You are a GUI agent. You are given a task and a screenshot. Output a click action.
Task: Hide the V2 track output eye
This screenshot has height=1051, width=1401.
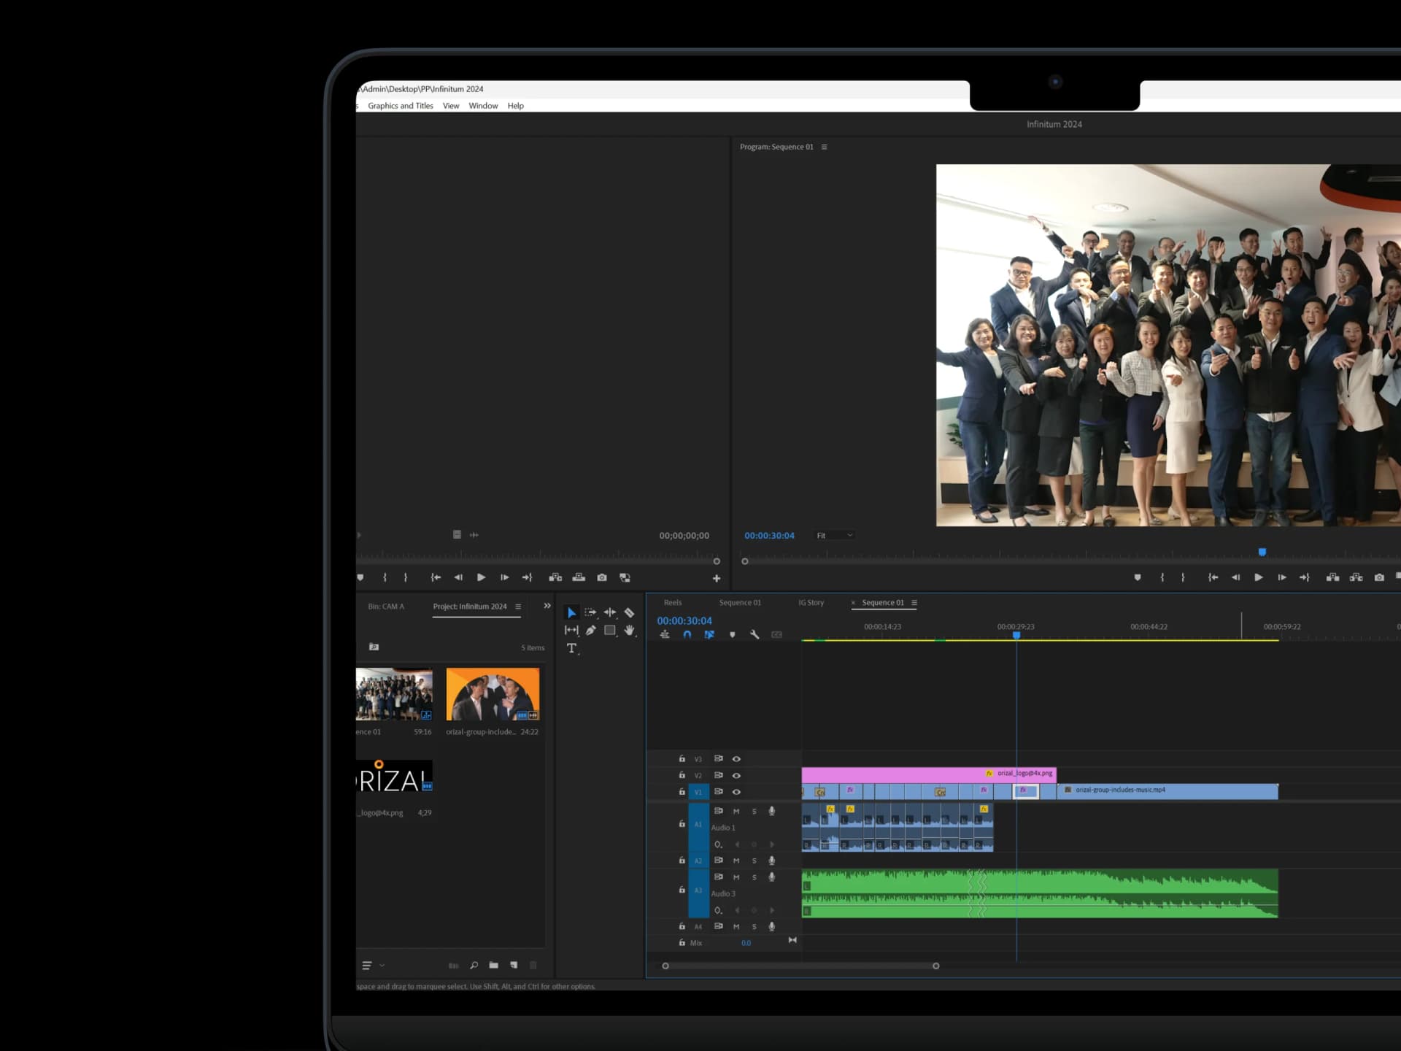click(736, 776)
